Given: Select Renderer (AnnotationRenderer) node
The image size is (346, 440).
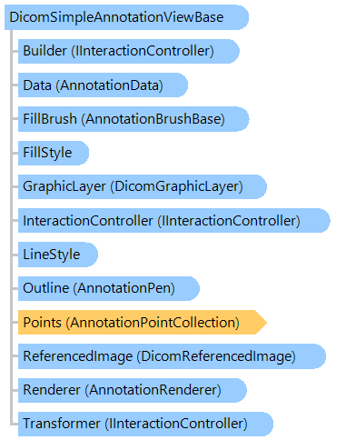Looking at the screenshot, I should 133,390.
